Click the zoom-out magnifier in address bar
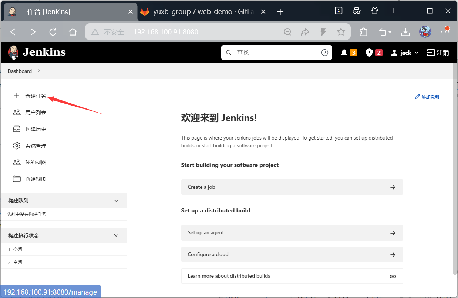 287,32
